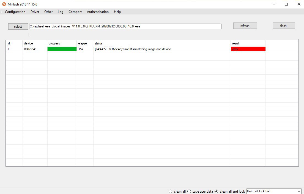This screenshot has width=304, height=194.
Task: Expand the flash_all_lock.bat script dropdown
Action: [x=299, y=192]
